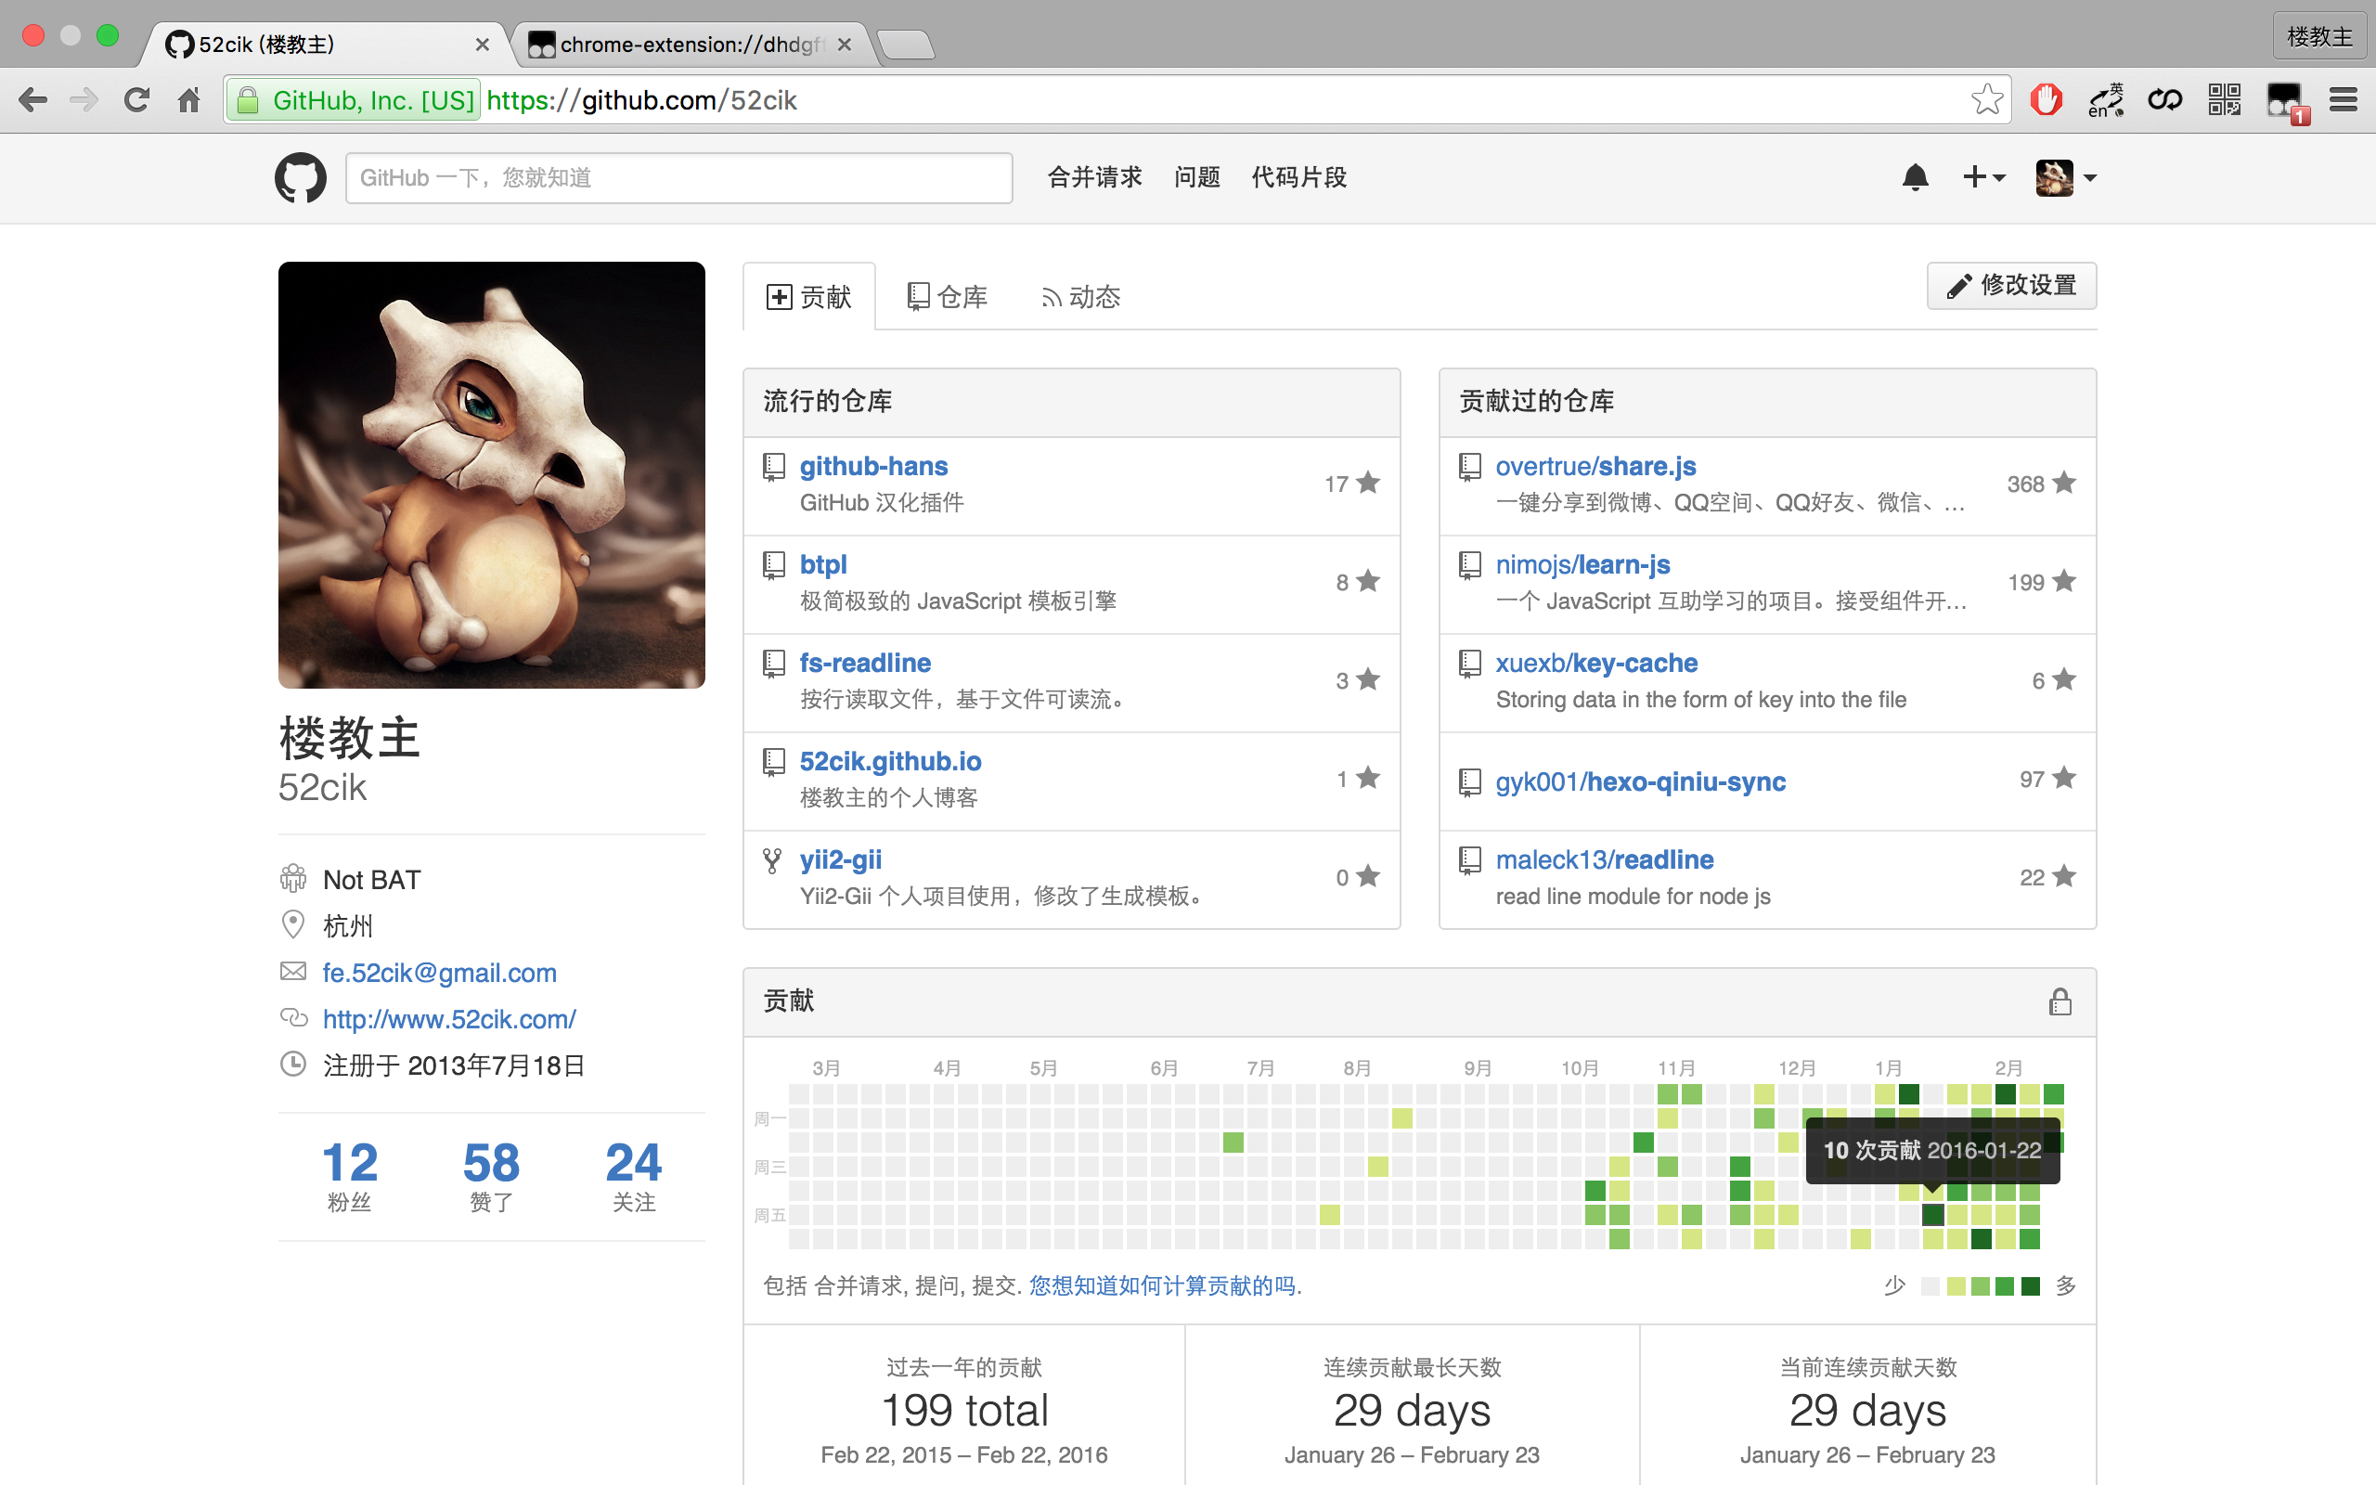Click the darkest green legend square
This screenshot has width=2376, height=1485.
click(2031, 1286)
